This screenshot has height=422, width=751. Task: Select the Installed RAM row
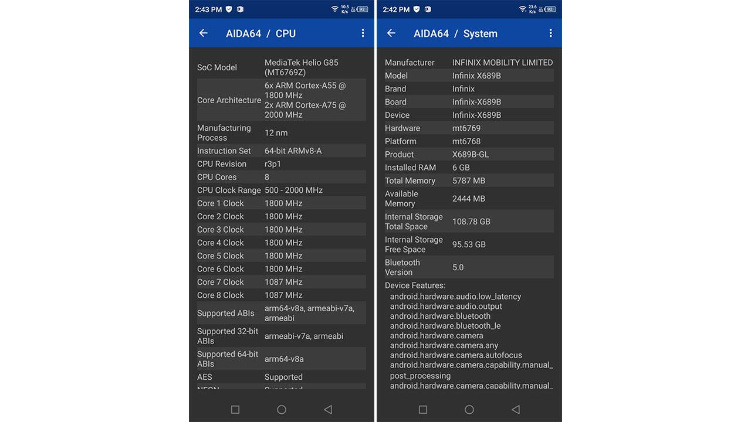[469, 168]
